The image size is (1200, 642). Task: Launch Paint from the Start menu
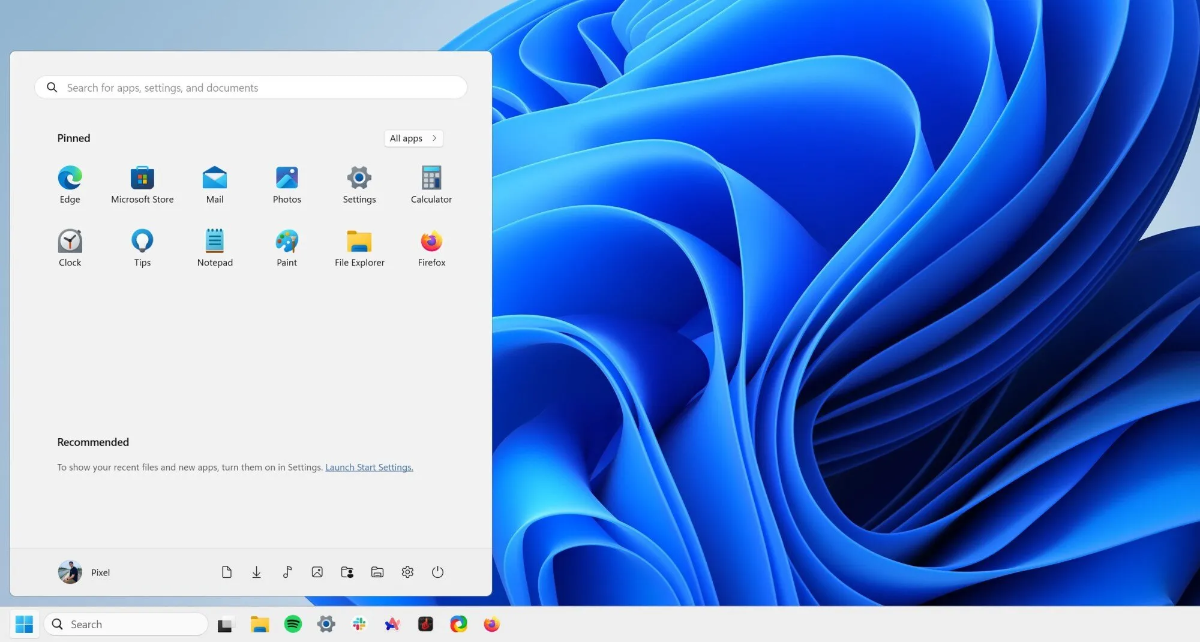287,247
